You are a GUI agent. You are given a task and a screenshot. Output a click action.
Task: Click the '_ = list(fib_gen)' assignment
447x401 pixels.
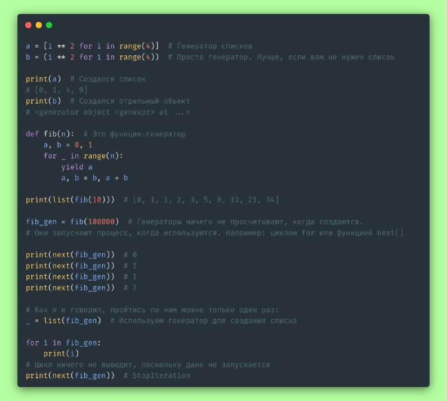[63, 321]
